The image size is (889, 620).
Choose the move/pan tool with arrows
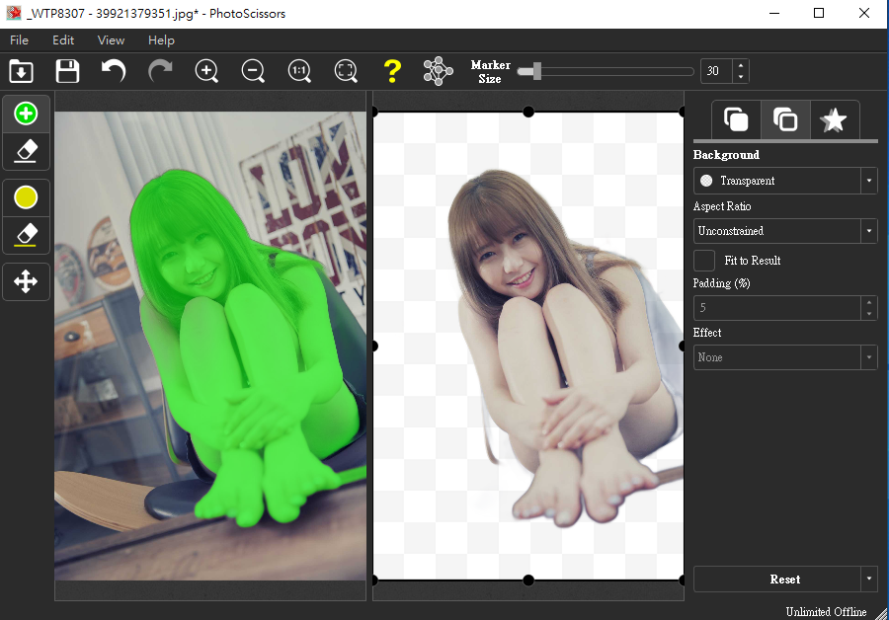point(27,282)
